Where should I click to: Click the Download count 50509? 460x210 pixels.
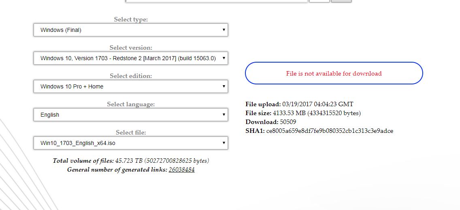[x=288, y=122]
